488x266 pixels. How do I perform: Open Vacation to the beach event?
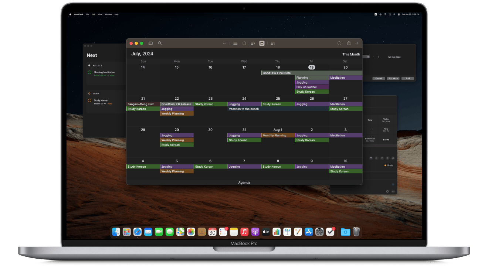pyautogui.click(x=278, y=109)
